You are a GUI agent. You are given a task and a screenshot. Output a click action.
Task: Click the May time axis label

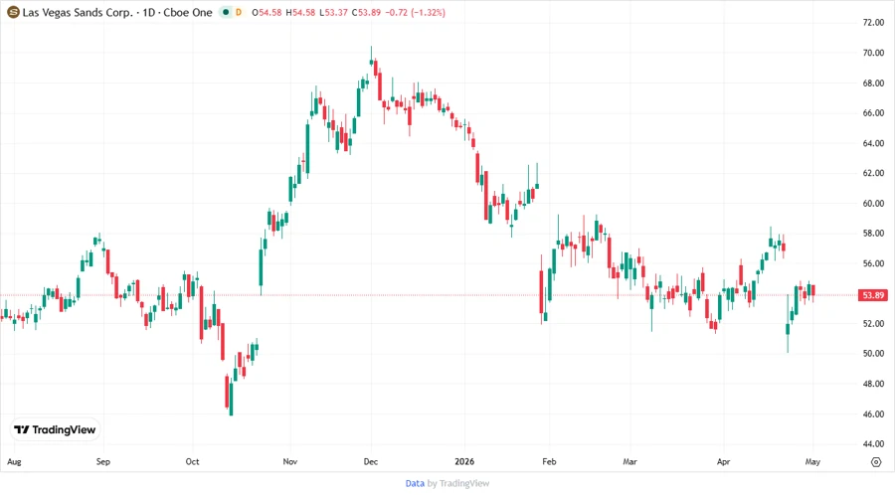tap(812, 462)
